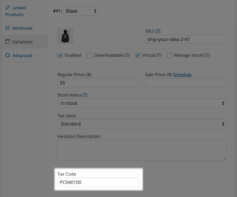The image size is (237, 197).
Task: Click the SKU help [?] icon
Action: [x=158, y=31]
